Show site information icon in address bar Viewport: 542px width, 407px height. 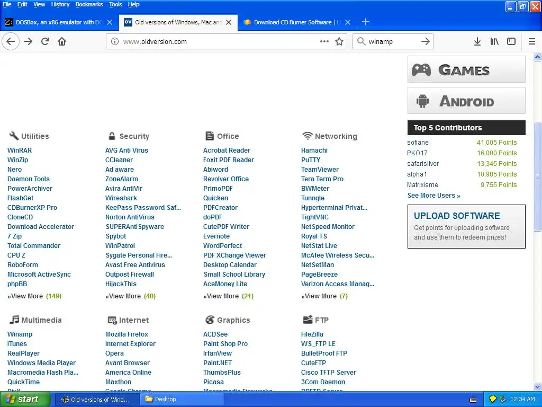click(x=114, y=41)
